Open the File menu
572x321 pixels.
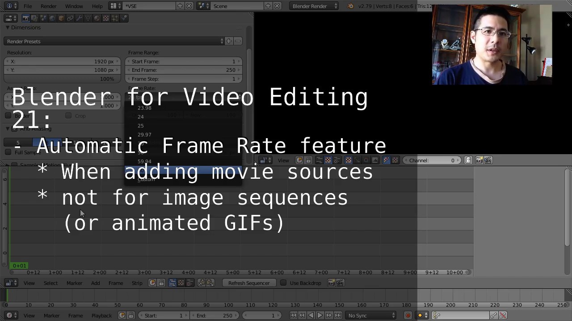pyautogui.click(x=28, y=6)
